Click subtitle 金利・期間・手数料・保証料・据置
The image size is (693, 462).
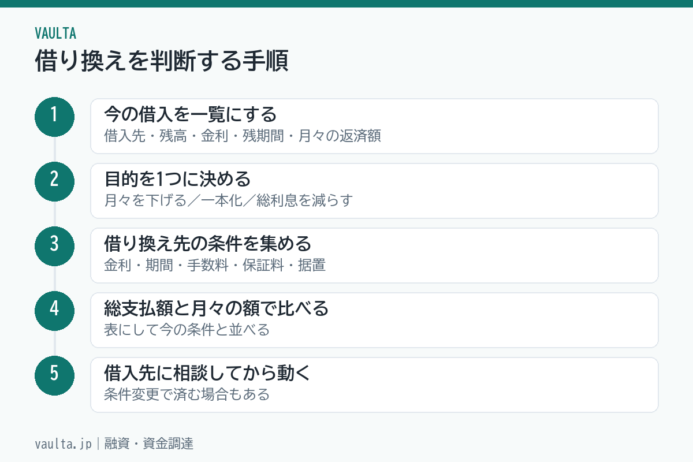(215, 266)
